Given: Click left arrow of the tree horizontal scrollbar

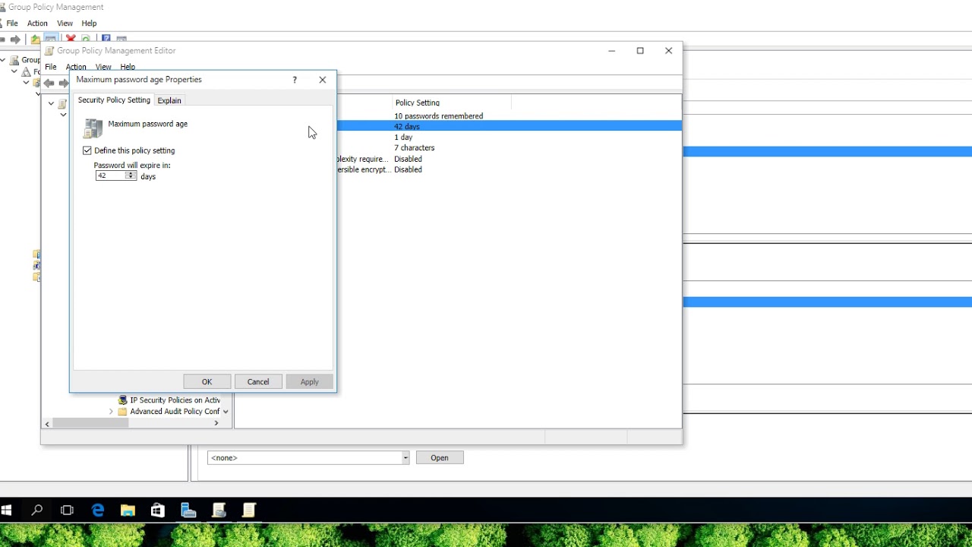Looking at the screenshot, I should point(47,423).
